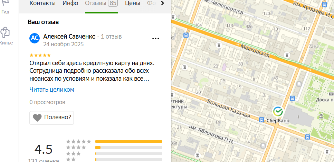Select the bus stop icon near house 13
This screenshot has width=334, height=162.
[x=307, y=137]
